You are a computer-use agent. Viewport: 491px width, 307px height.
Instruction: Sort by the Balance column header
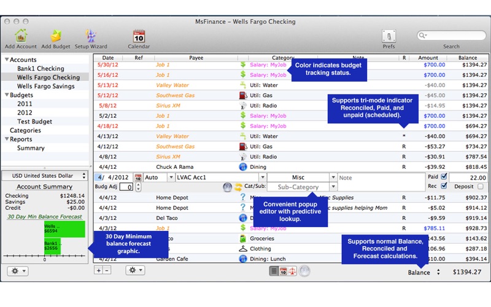point(468,58)
